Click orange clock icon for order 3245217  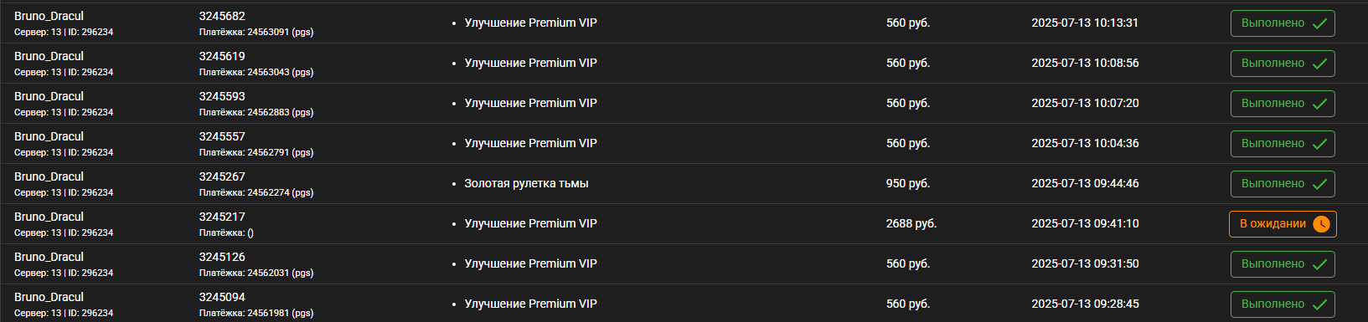point(1321,224)
